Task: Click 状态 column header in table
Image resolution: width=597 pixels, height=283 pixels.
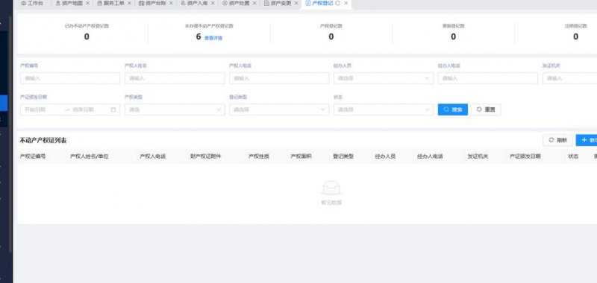Action: [573, 156]
